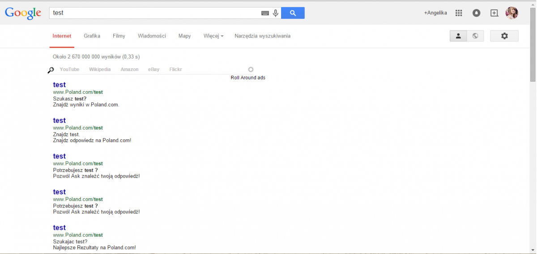Open account profile avatar
537x254 pixels.
pos(512,13)
